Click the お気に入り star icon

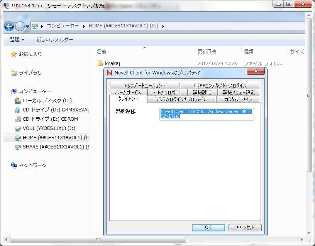pos(14,54)
